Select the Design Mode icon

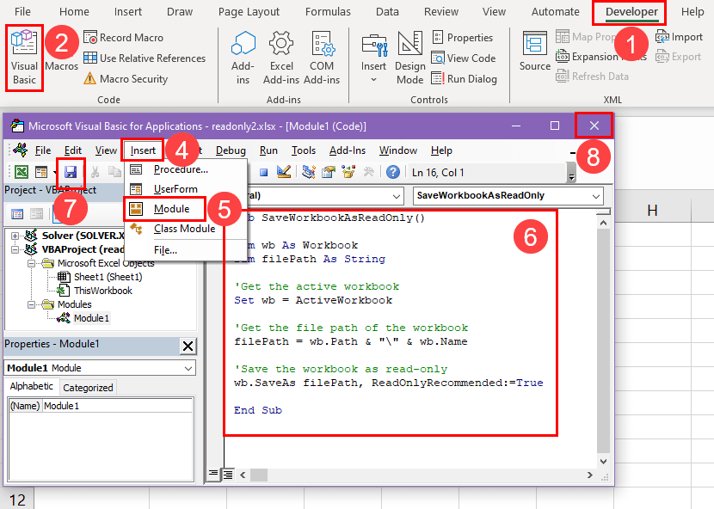click(409, 52)
